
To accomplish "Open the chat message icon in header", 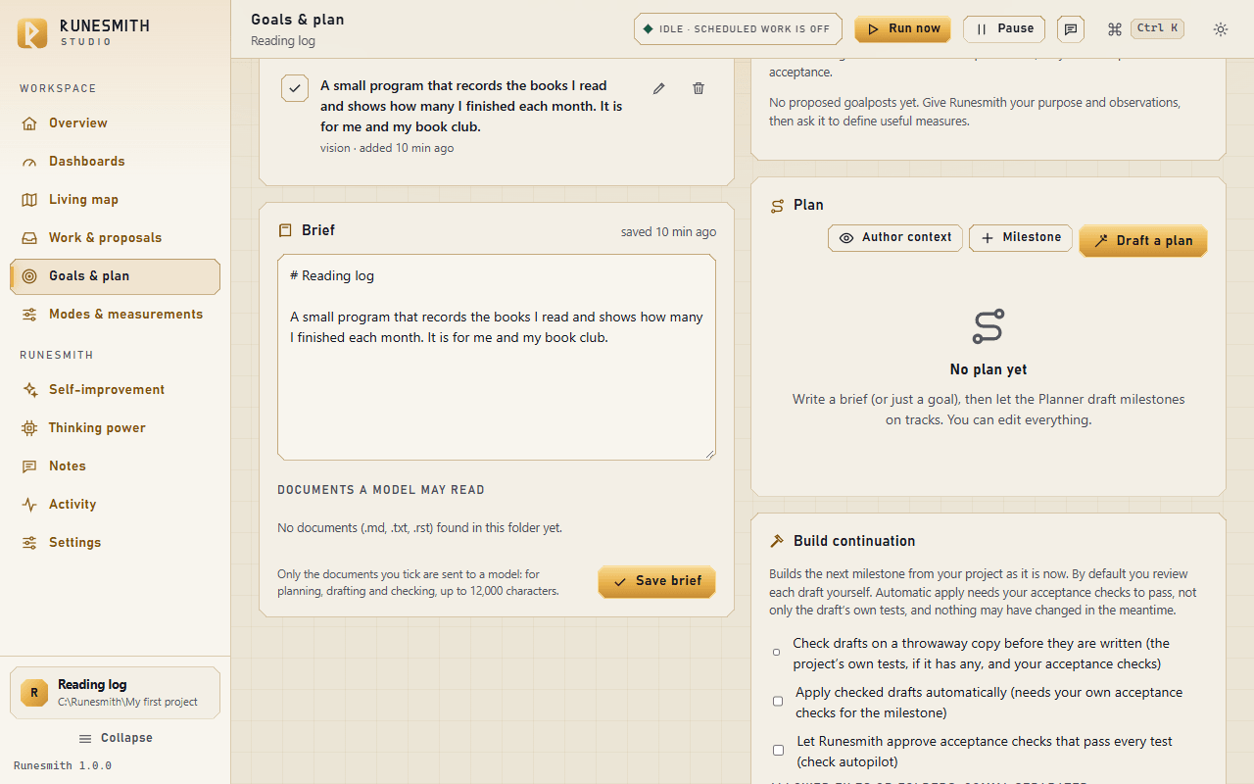I will point(1071,29).
